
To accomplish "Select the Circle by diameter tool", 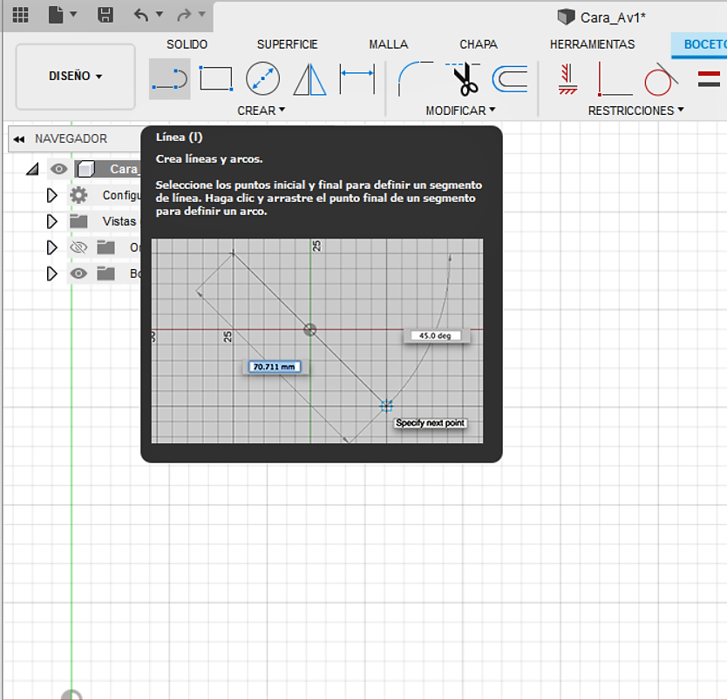I will [x=263, y=78].
